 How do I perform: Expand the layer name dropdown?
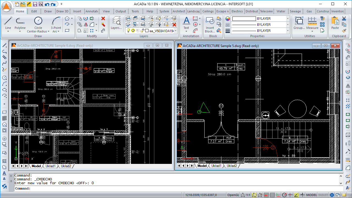[x=175, y=31]
